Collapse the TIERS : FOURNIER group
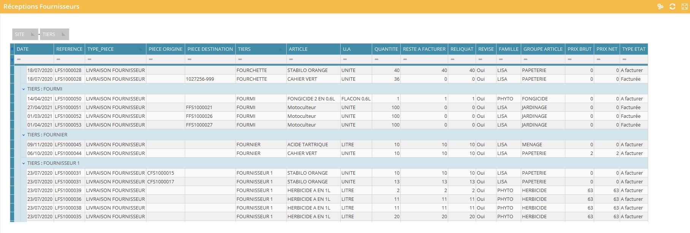This screenshot has width=690, height=233. coord(24,135)
